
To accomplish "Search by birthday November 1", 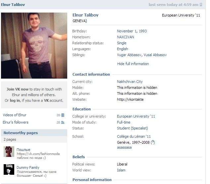I will pos(128,31).
